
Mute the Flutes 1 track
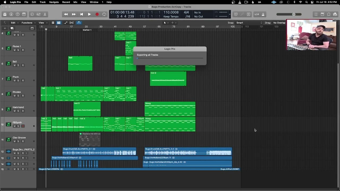pos(15,50)
